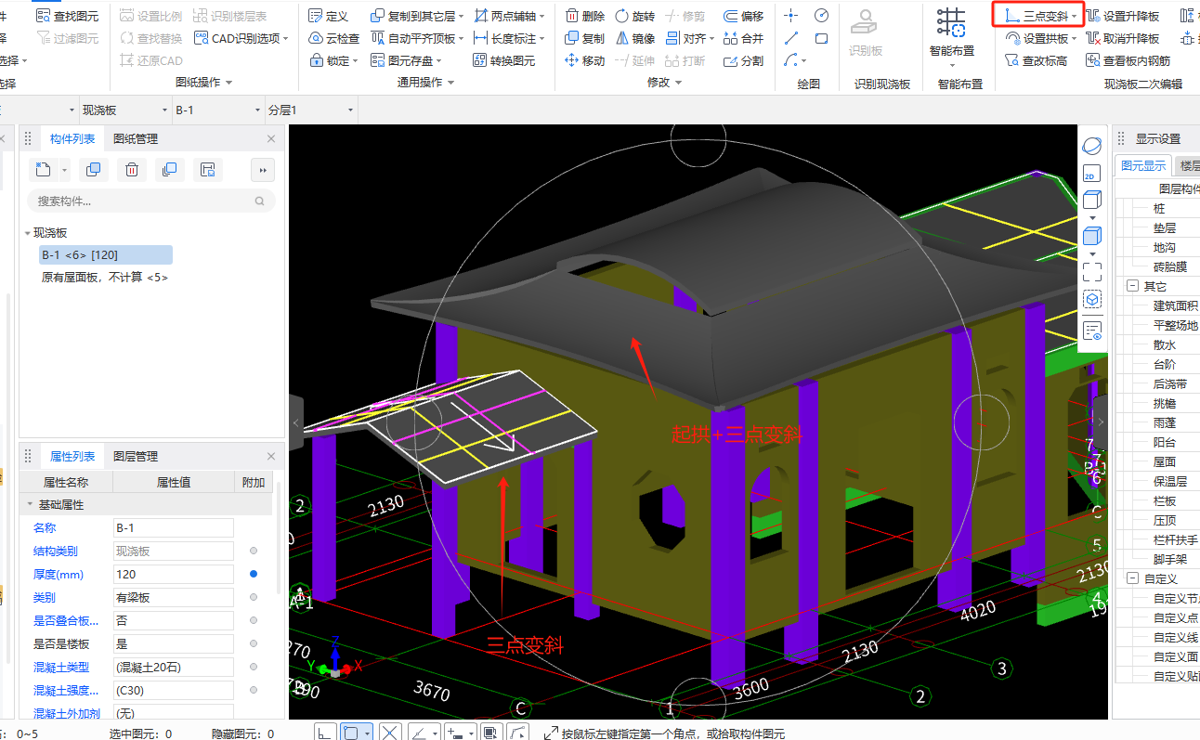The image size is (1200, 740).
Task: Click the full-screen zoom extents icon
Action: [x=1092, y=271]
